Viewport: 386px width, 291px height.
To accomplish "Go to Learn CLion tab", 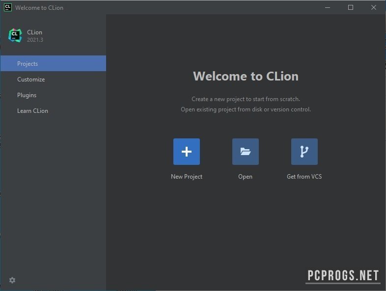I will 53,111.
